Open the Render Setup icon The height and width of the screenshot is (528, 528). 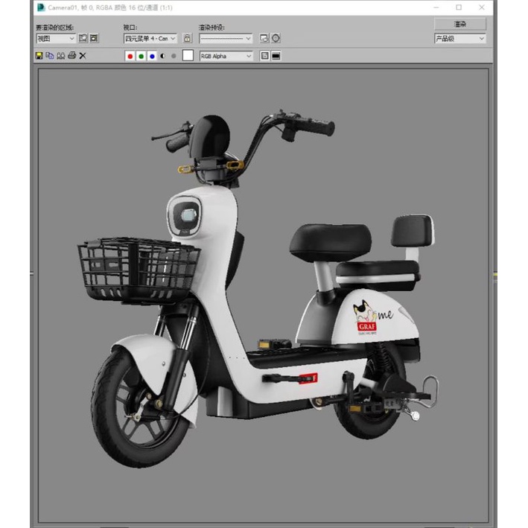[264, 38]
